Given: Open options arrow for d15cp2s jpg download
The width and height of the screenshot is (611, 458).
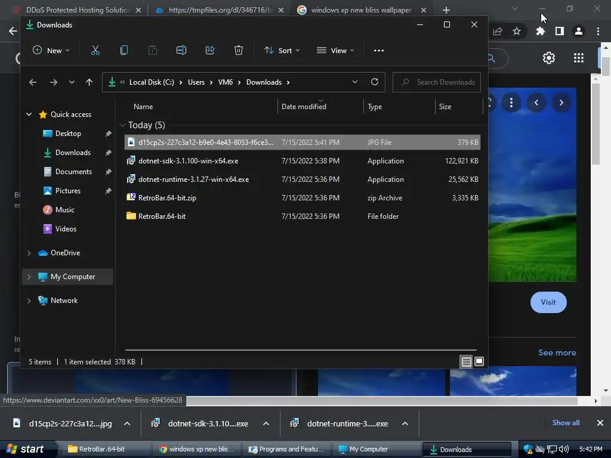Looking at the screenshot, I should click(x=127, y=423).
